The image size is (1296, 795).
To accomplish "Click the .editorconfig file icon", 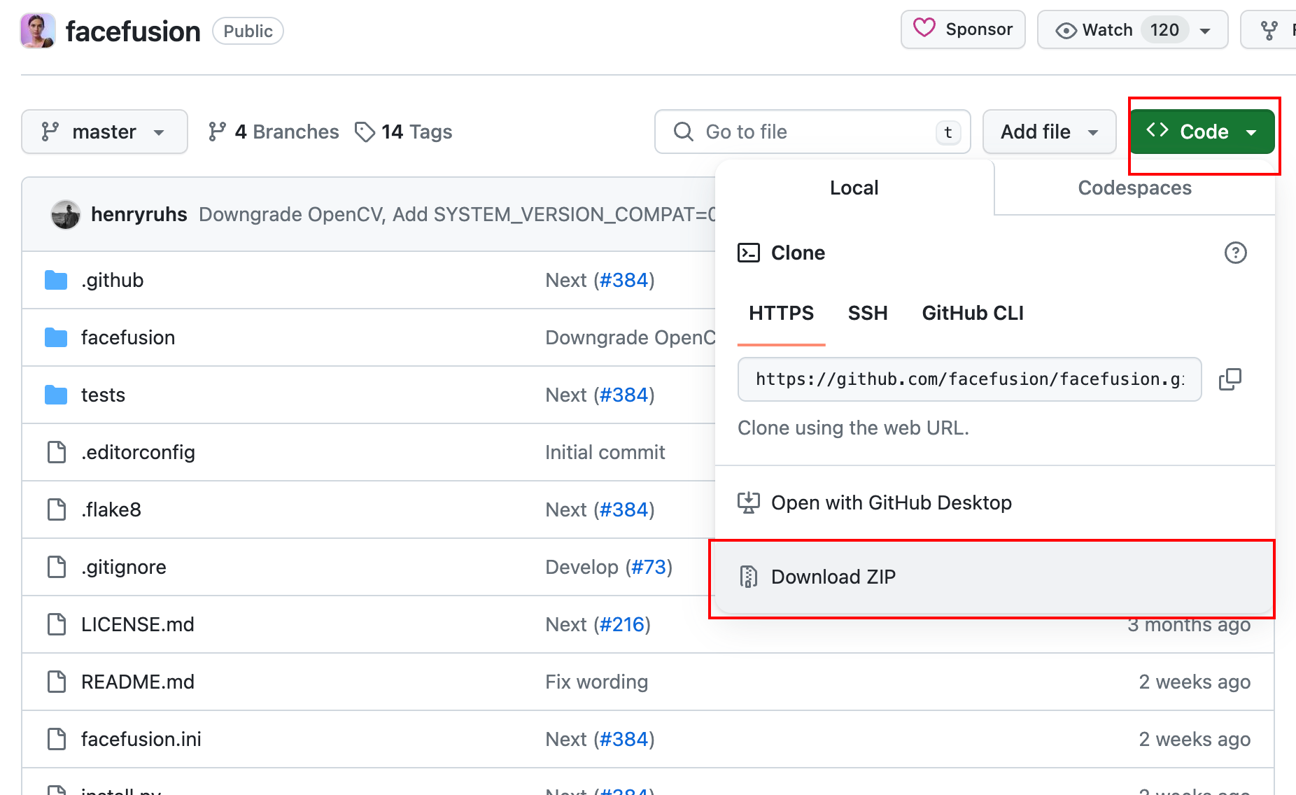I will (x=56, y=452).
